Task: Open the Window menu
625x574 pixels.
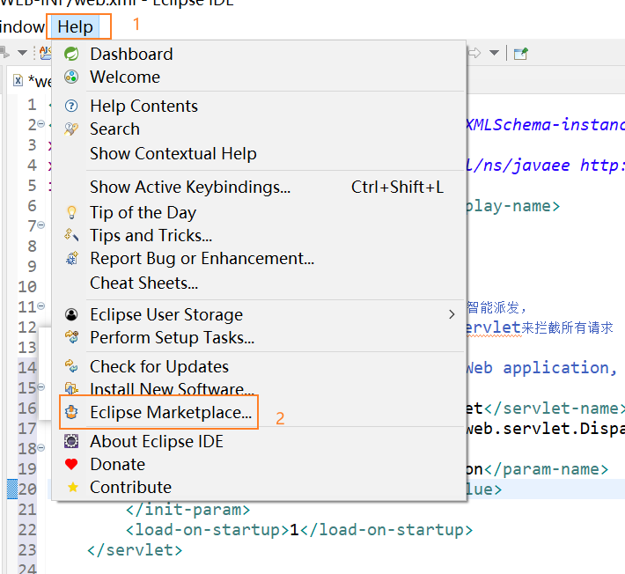Action: coord(21,27)
